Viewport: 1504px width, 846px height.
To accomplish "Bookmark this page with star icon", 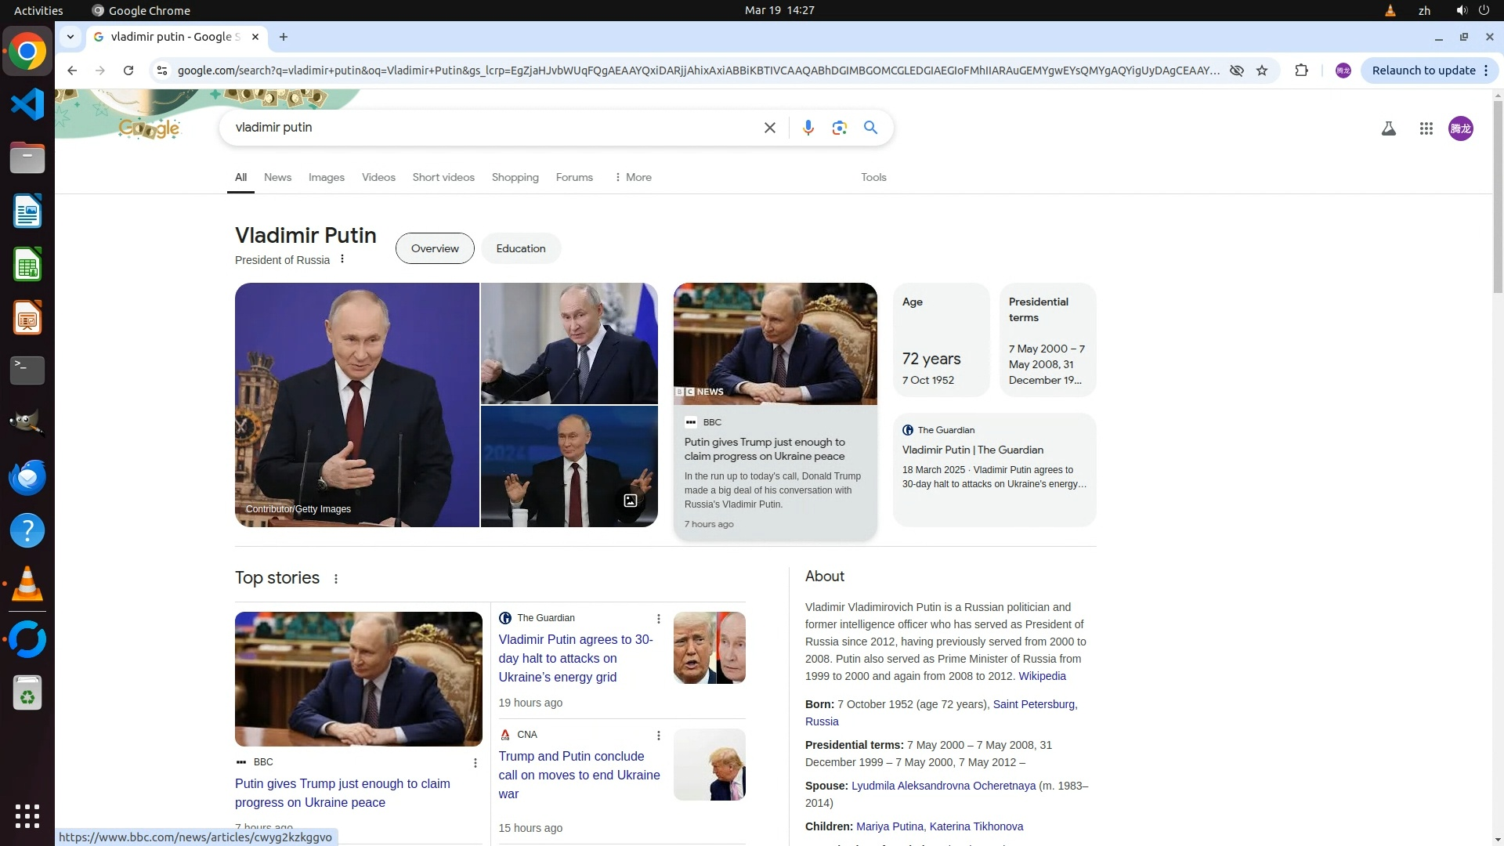I will 1262,70.
